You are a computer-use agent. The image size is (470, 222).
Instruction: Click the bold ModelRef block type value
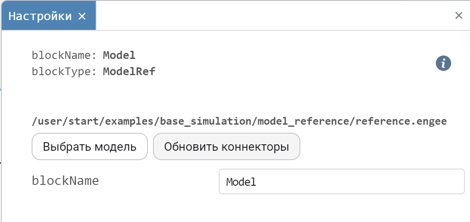[x=129, y=72]
